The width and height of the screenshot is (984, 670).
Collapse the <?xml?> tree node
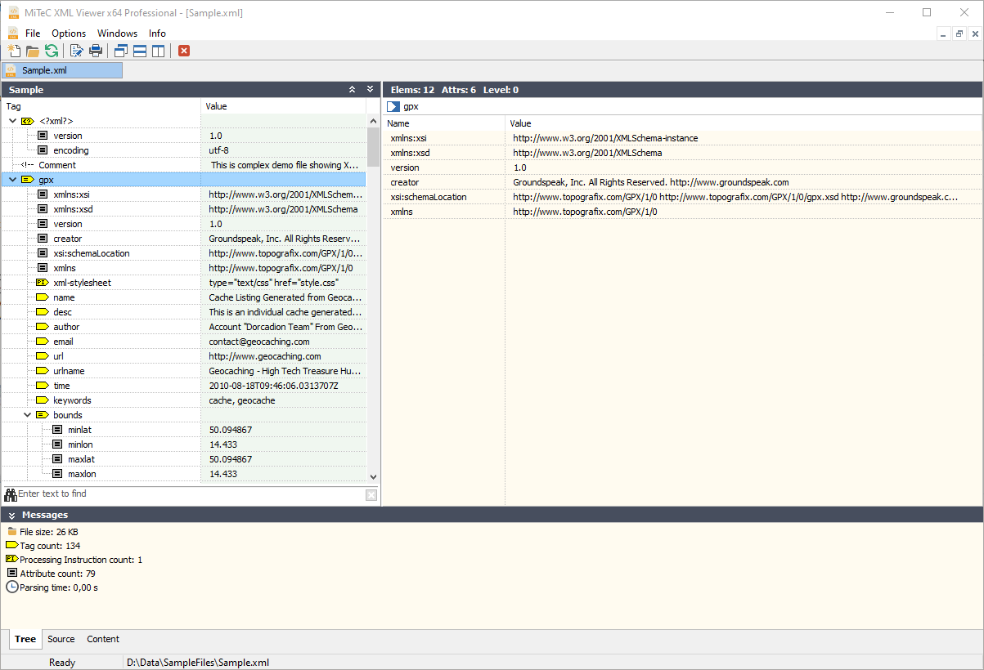(12, 121)
